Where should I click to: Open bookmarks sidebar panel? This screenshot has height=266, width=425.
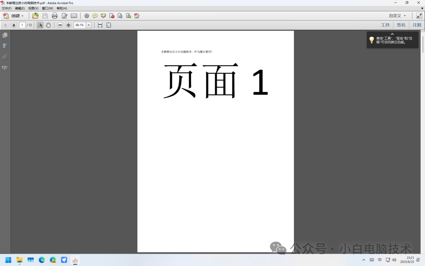pos(5,46)
